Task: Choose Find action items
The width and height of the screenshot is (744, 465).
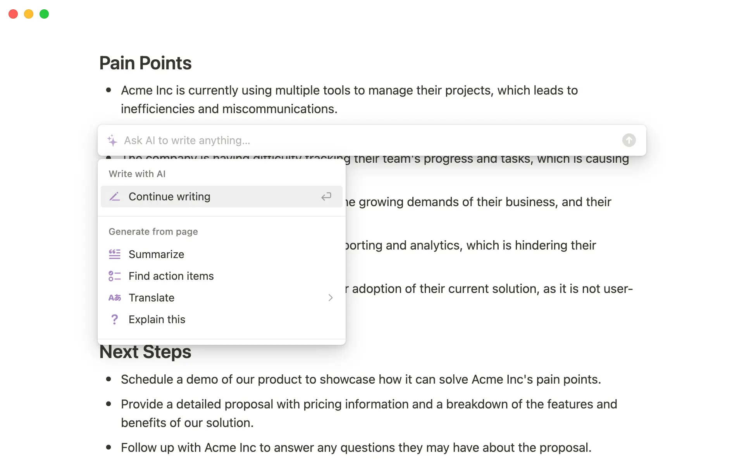Action: [x=171, y=276]
